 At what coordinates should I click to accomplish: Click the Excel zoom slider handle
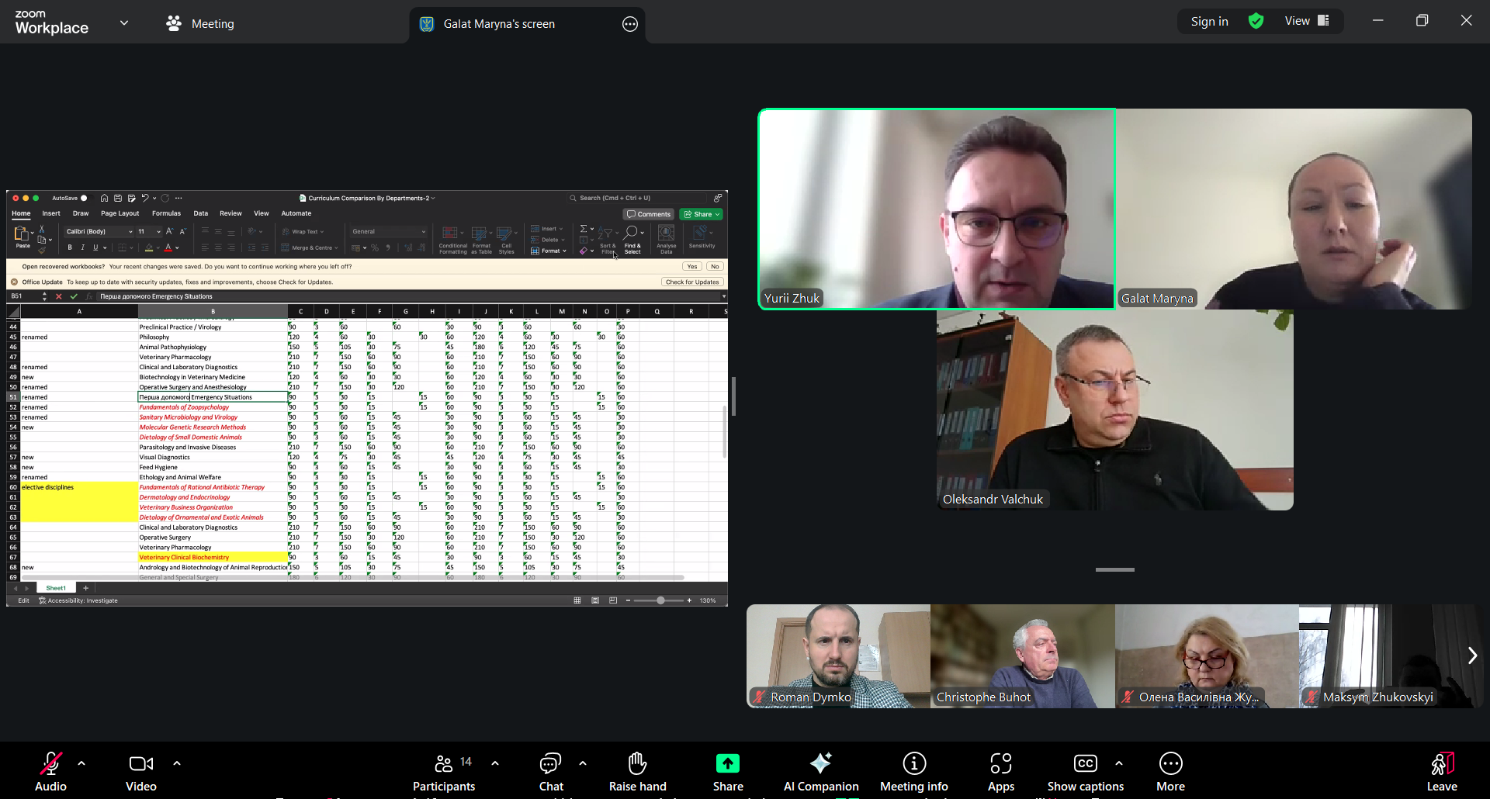pos(660,600)
